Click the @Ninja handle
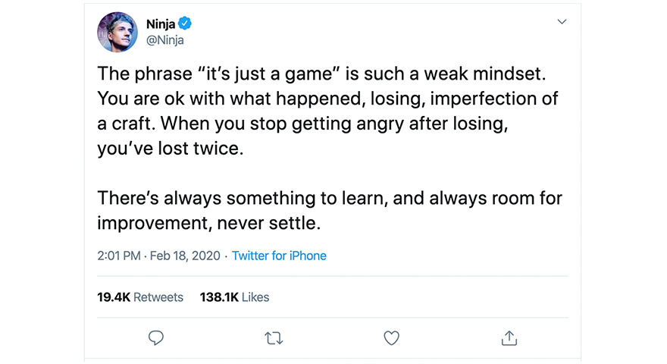 click(165, 40)
